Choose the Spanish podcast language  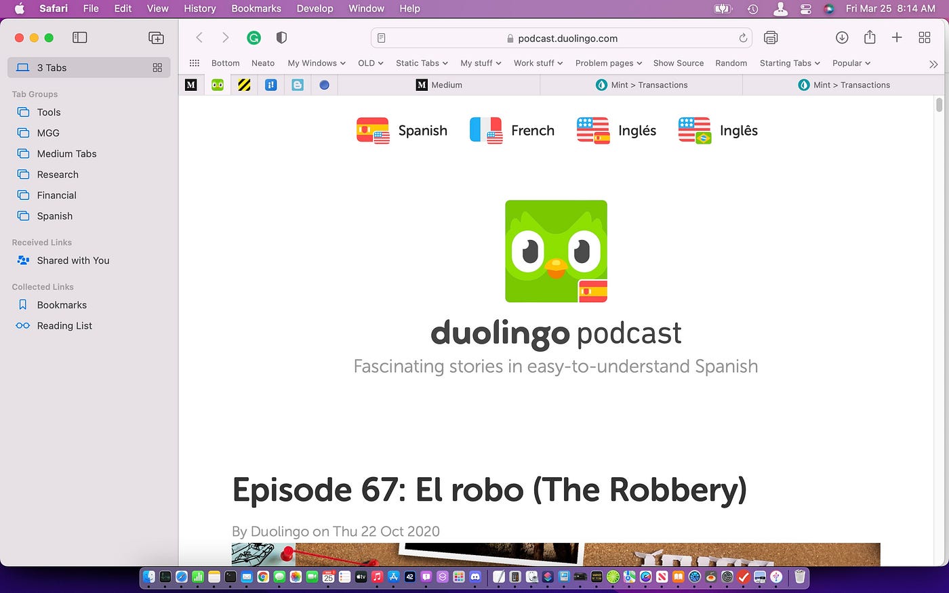pyautogui.click(x=402, y=131)
